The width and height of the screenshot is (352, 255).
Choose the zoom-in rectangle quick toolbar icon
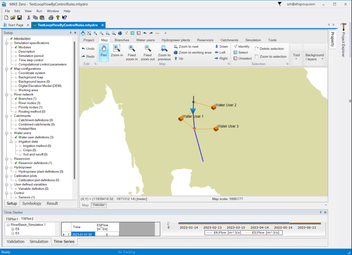tap(89, 33)
